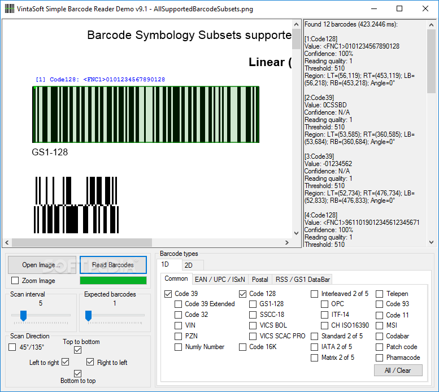Check the SSCC-18 option

(x=253, y=315)
